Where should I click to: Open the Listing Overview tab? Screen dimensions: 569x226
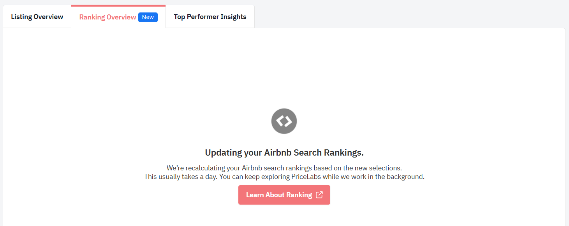37,17
